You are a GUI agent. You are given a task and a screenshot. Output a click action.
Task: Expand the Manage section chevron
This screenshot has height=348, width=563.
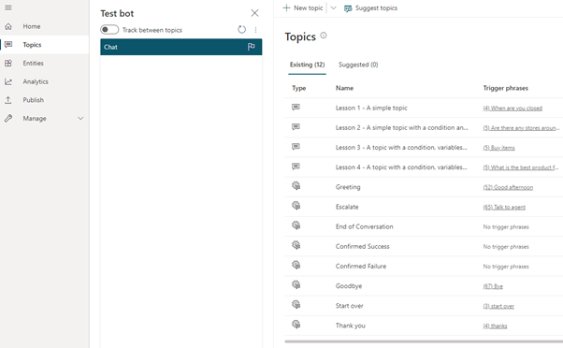coord(80,118)
